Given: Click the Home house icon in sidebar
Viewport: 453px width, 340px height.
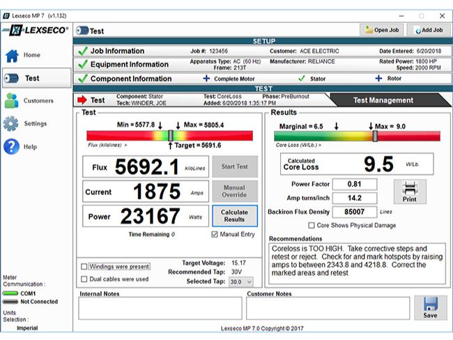Looking at the screenshot, I should coord(12,55).
